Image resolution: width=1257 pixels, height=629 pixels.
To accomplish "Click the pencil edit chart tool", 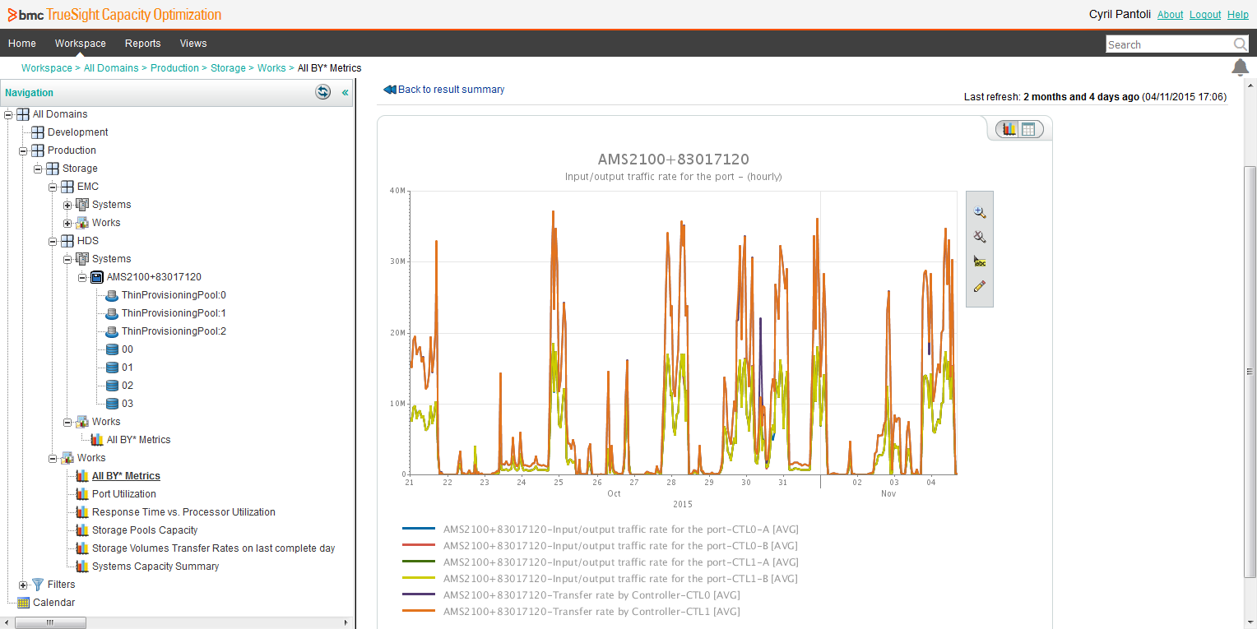I will coord(979,286).
